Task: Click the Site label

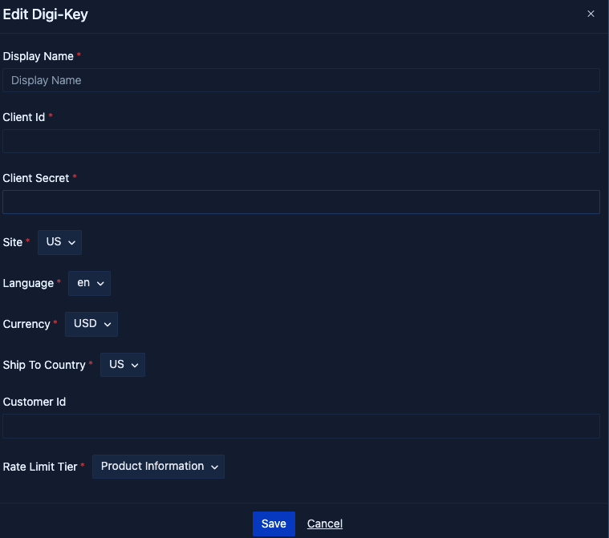Action: 12,242
